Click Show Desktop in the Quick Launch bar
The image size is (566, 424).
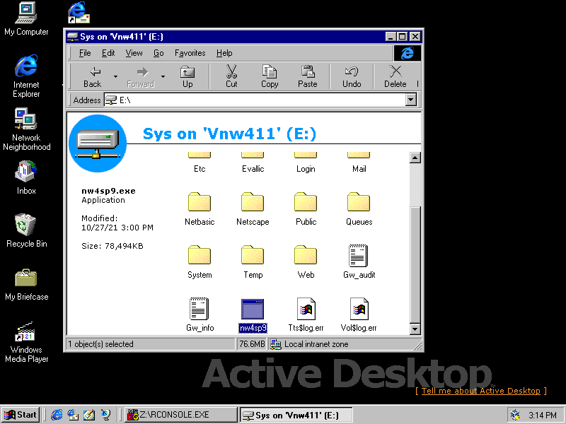[89, 415]
